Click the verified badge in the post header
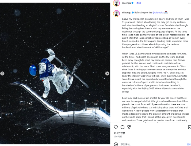 coord(132,3)
